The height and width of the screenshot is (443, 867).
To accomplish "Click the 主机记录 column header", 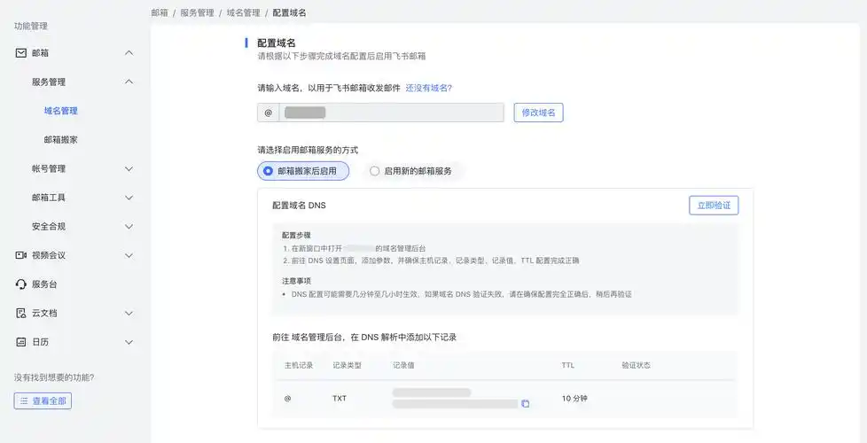I will pos(299,366).
